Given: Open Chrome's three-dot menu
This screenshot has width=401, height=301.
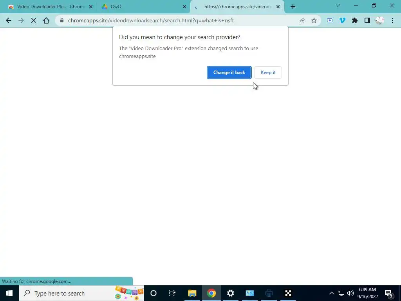Looking at the screenshot, I should (392, 20).
